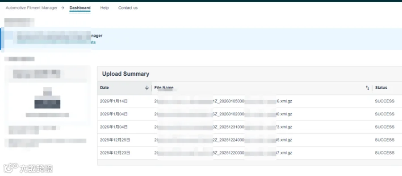Click file name containing 20260105030
This screenshot has width=402, height=176.
pyautogui.click(x=223, y=101)
